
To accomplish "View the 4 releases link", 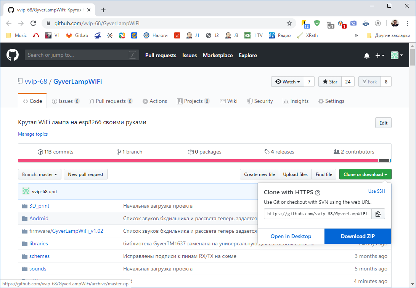I will pyautogui.click(x=279, y=152).
